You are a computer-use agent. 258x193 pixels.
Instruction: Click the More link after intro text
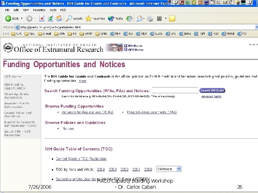click(x=82, y=81)
